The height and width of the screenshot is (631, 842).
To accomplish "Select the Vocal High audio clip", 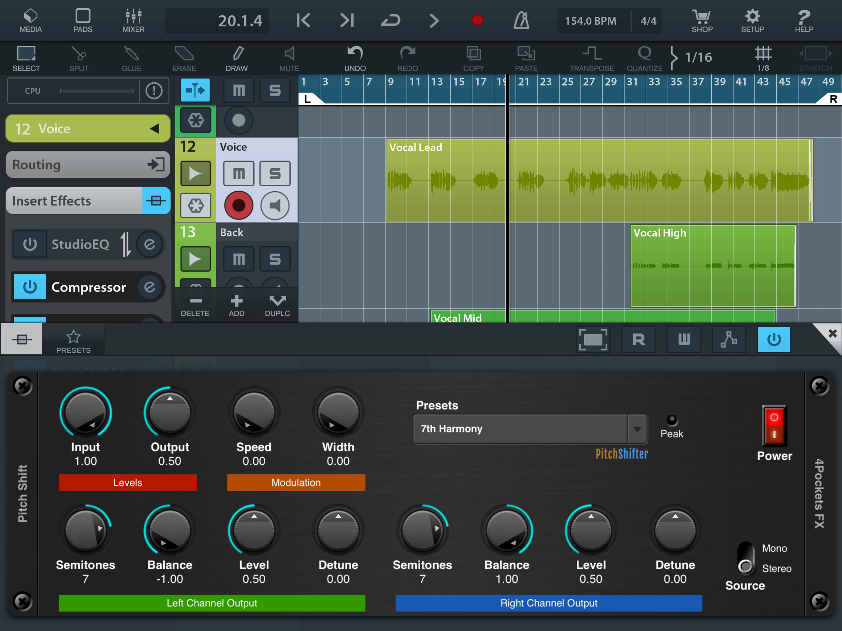I will [713, 267].
